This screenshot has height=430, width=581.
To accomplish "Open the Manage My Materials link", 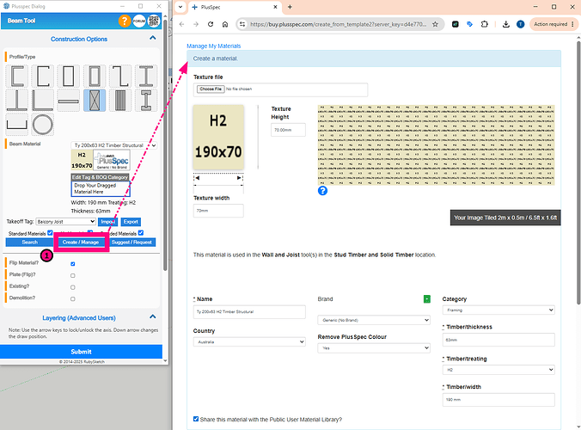I will [214, 46].
